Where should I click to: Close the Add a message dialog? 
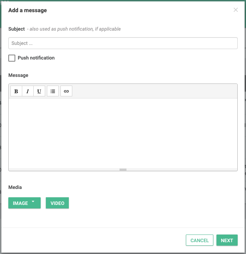pos(236,10)
